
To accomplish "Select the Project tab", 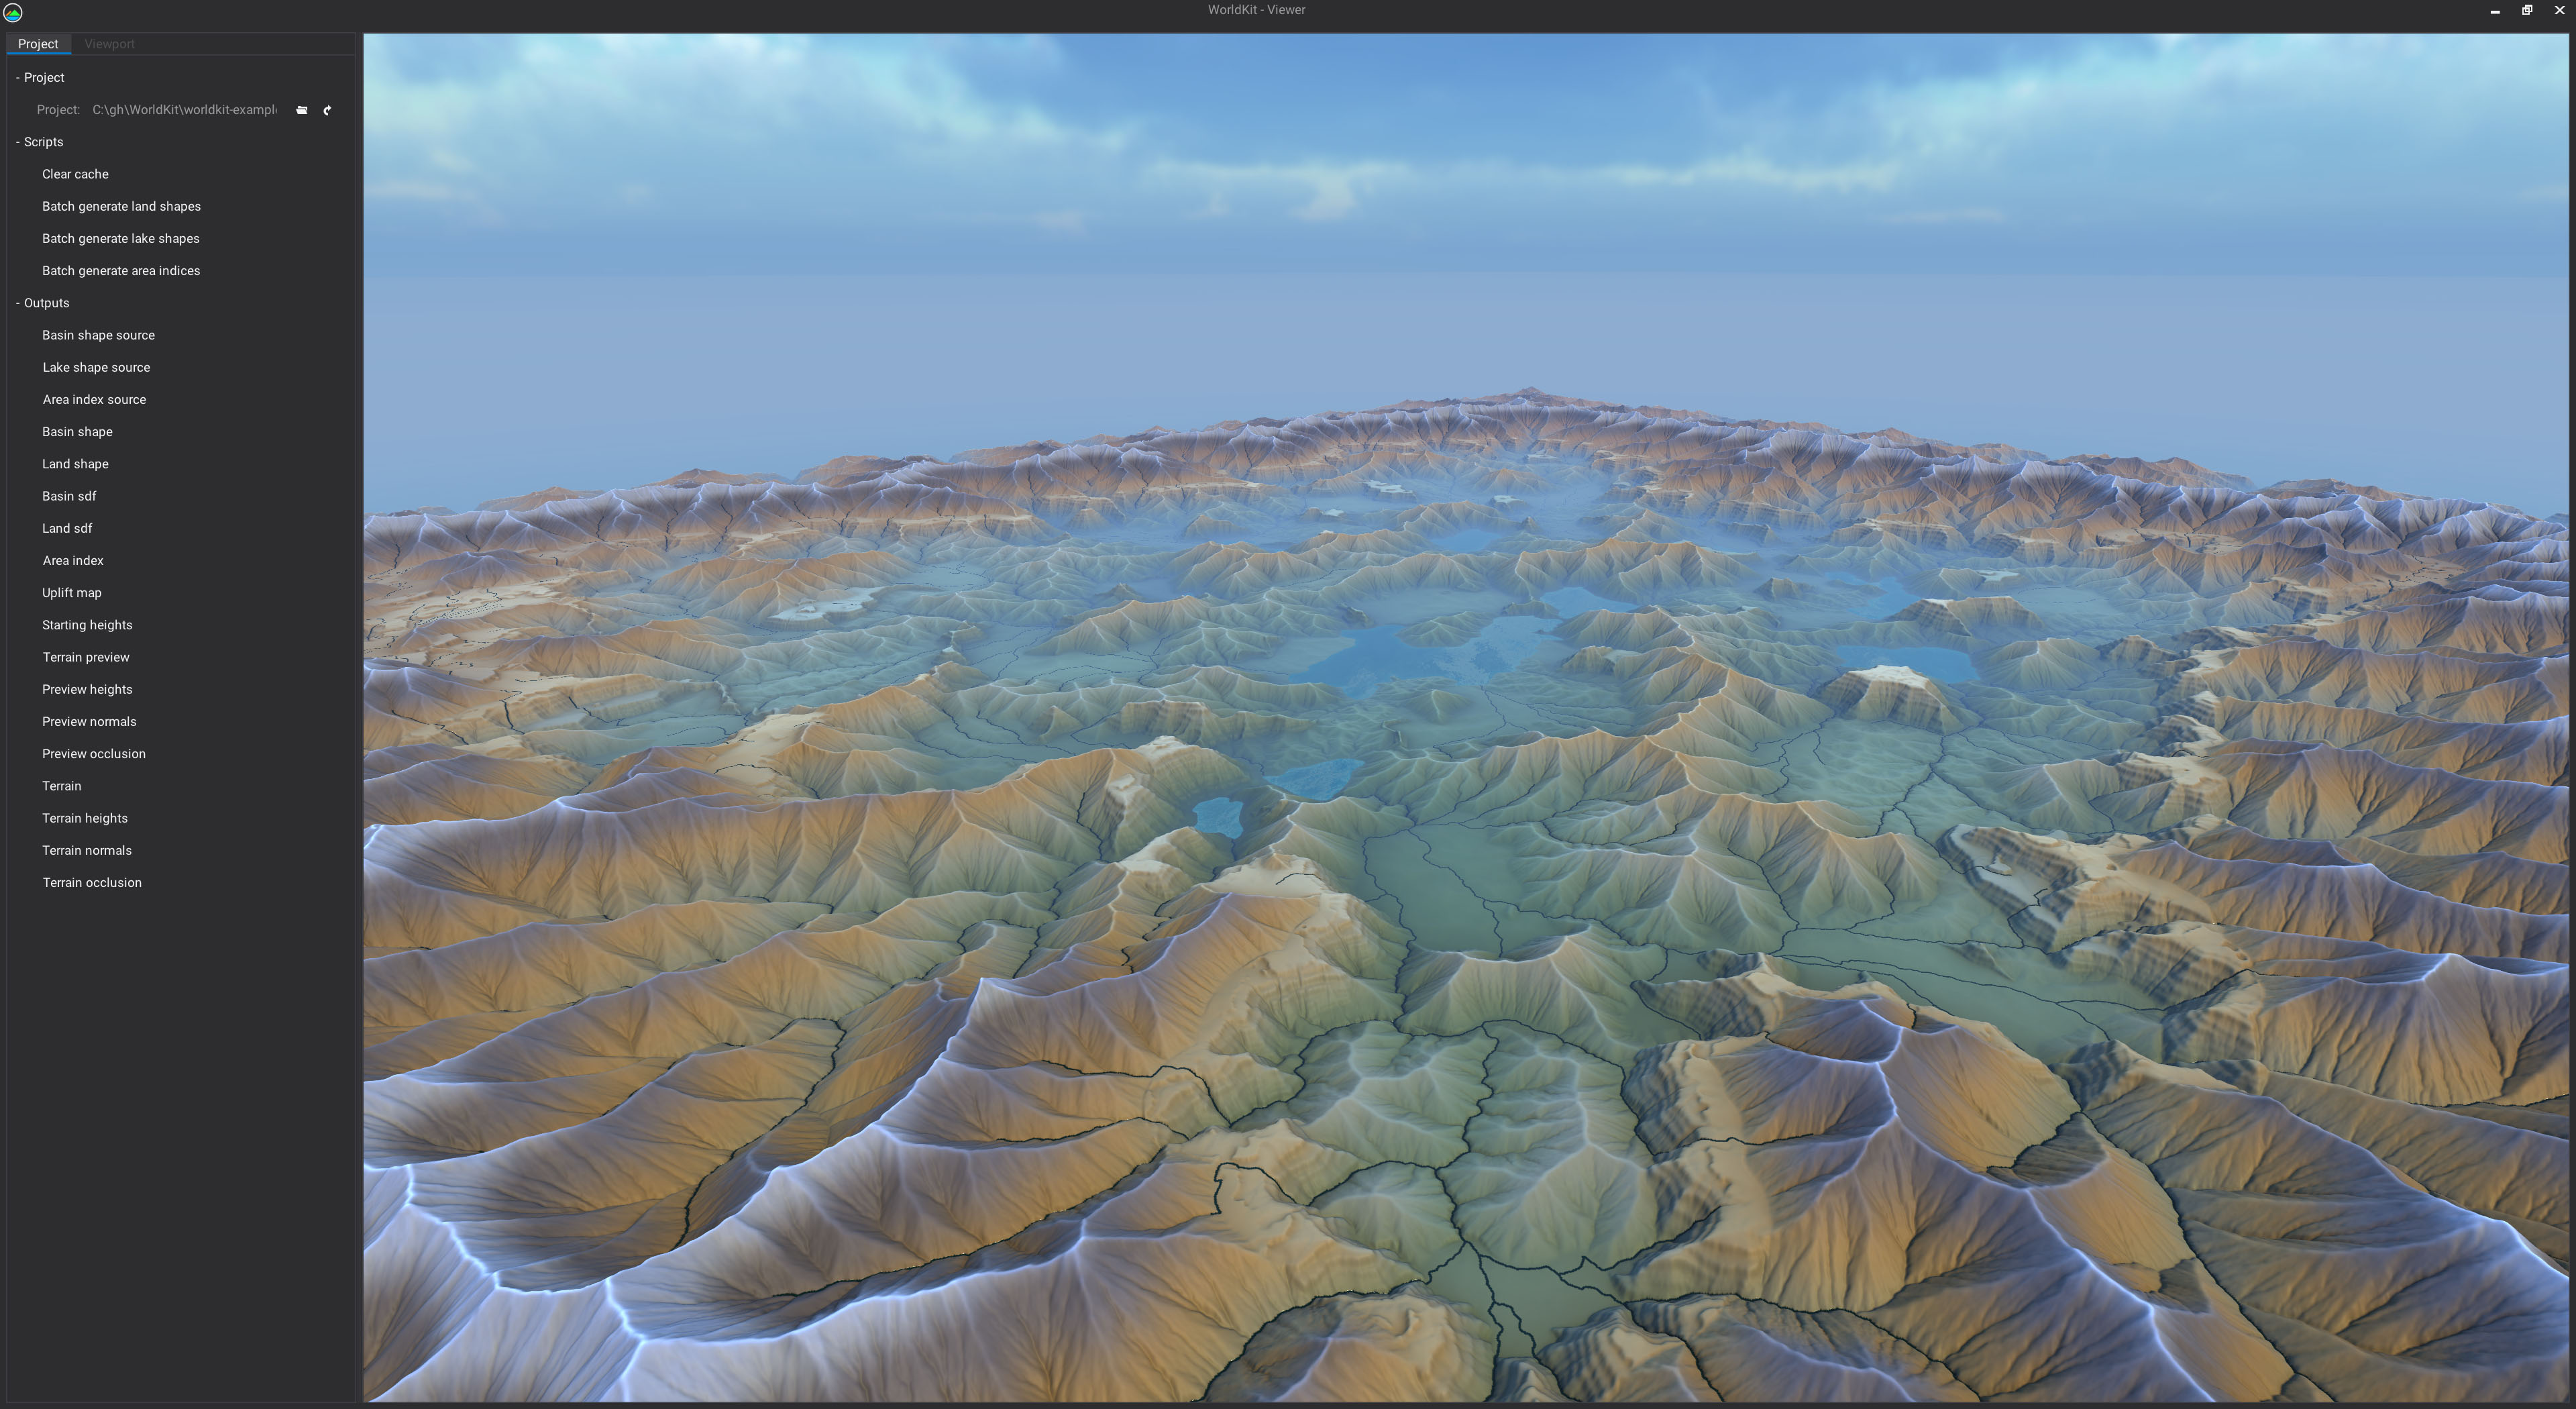I will (38, 44).
